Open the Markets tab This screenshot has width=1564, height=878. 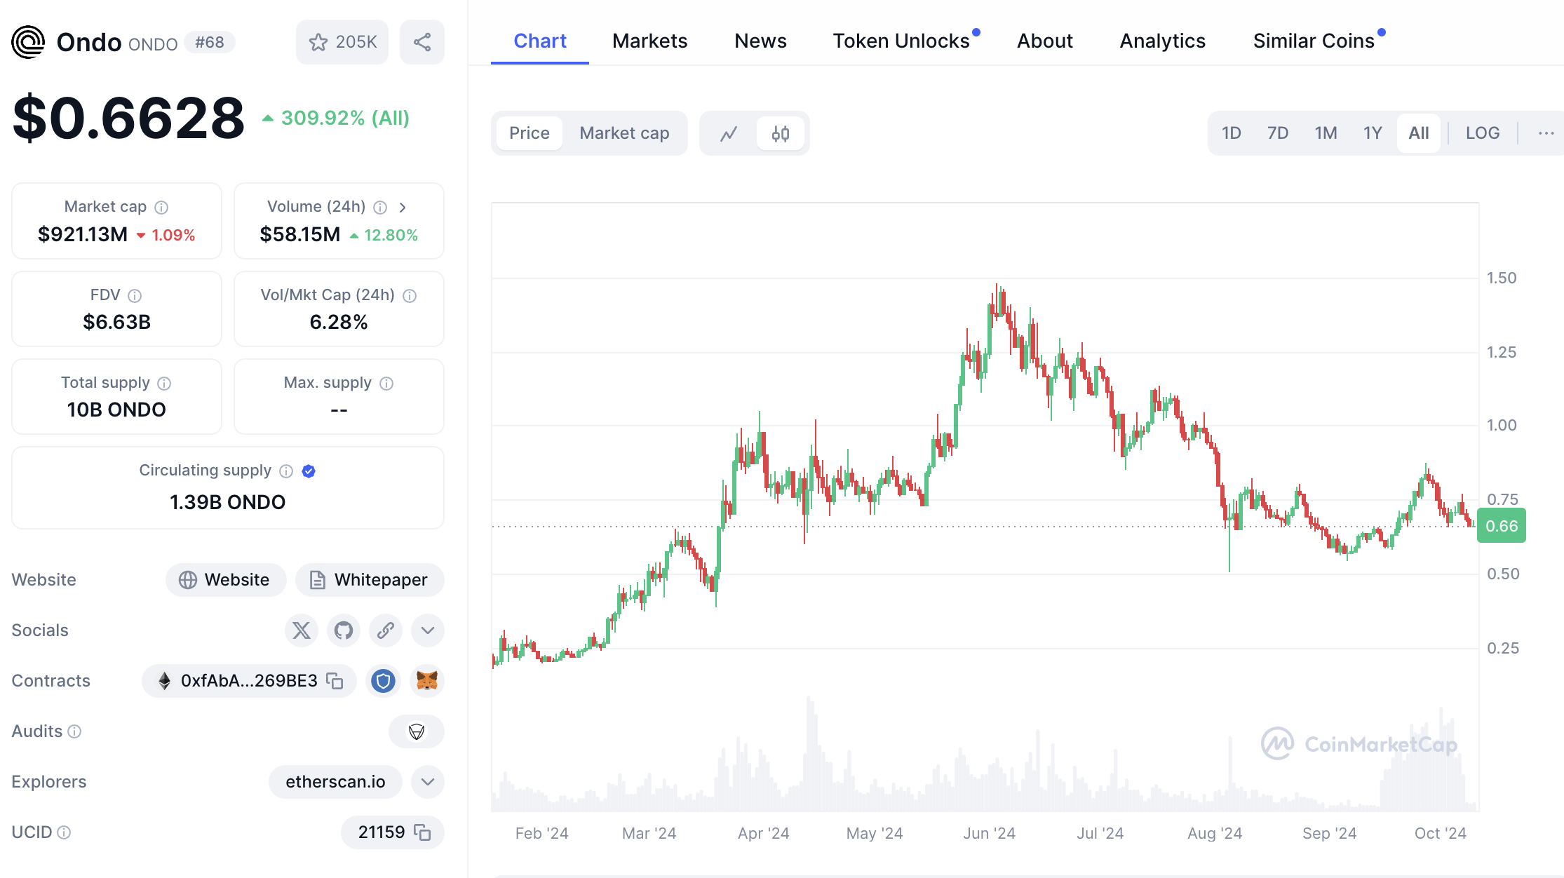pyautogui.click(x=650, y=41)
